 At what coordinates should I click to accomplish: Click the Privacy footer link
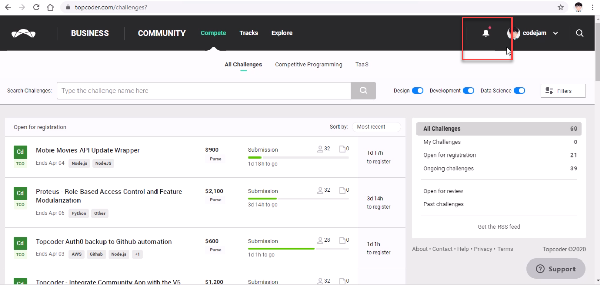point(483,249)
